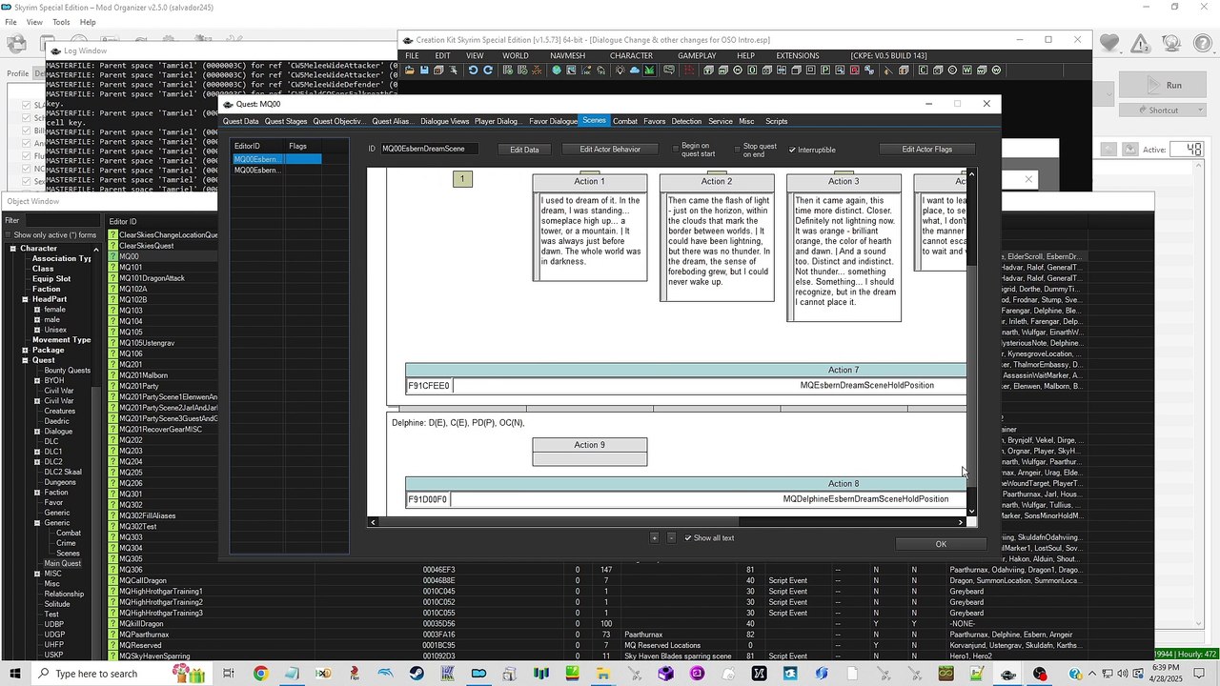Viewport: 1220px width, 686px height.
Task: Click the Open folder icon in Creation Kit toolbar
Action: pos(409,71)
